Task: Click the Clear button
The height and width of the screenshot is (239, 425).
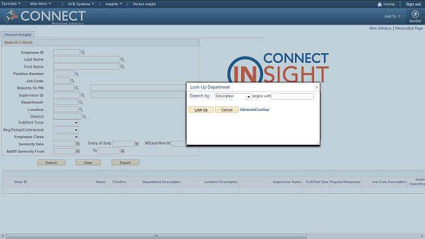Action: click(x=88, y=163)
